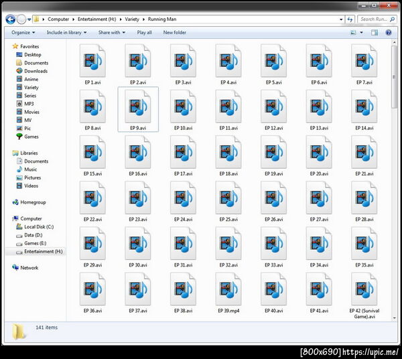This screenshot has width=402, height=359.
Task: Click the Forward navigation arrow button
Action: coord(21,19)
